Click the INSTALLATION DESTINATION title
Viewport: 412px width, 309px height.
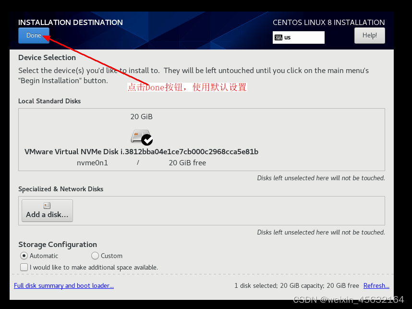click(71, 23)
